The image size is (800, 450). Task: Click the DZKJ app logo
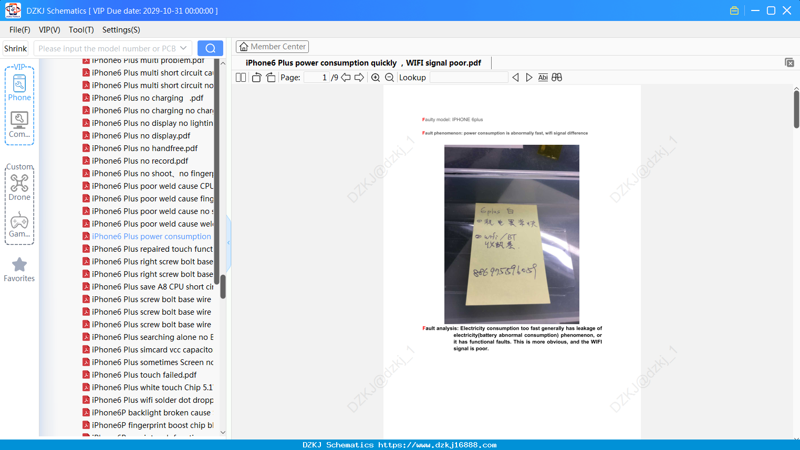(13, 10)
